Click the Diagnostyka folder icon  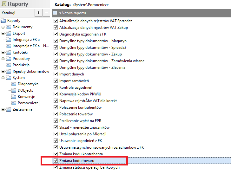coord(14,84)
